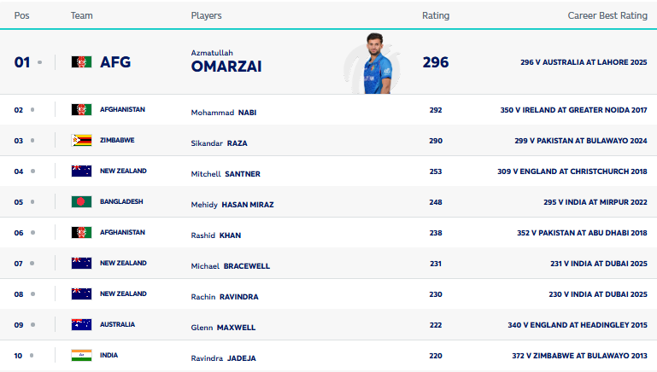Click Afghanistan flag beside Rashid Khan
The image size is (657, 372).
tap(81, 232)
